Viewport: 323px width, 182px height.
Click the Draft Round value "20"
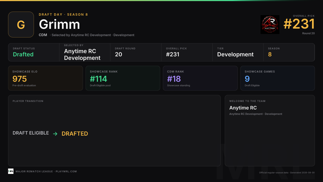tap(118, 54)
